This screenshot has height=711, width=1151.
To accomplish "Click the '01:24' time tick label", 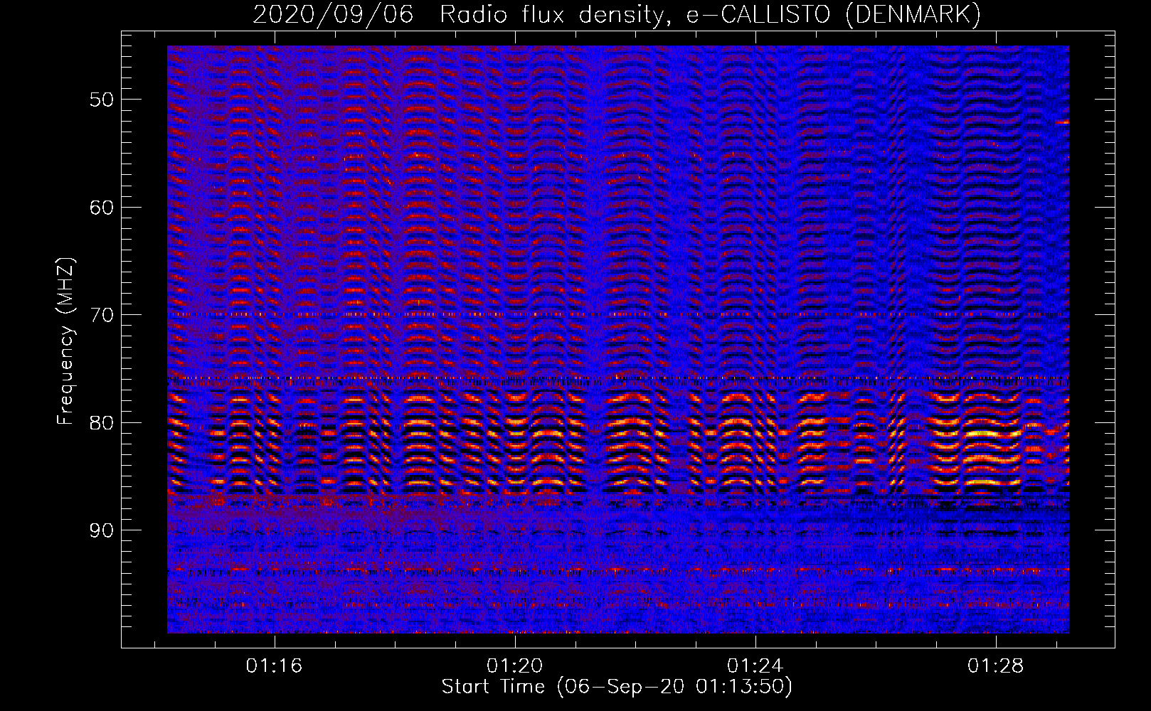I will coord(755,665).
